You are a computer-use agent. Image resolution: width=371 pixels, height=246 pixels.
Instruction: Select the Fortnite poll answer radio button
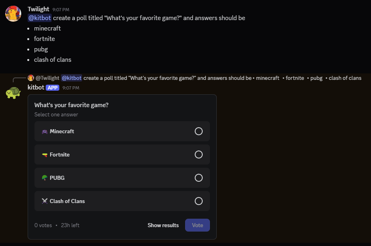(199, 155)
